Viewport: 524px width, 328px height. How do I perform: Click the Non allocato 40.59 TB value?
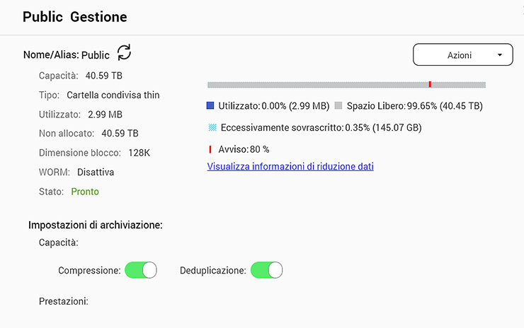click(x=120, y=134)
